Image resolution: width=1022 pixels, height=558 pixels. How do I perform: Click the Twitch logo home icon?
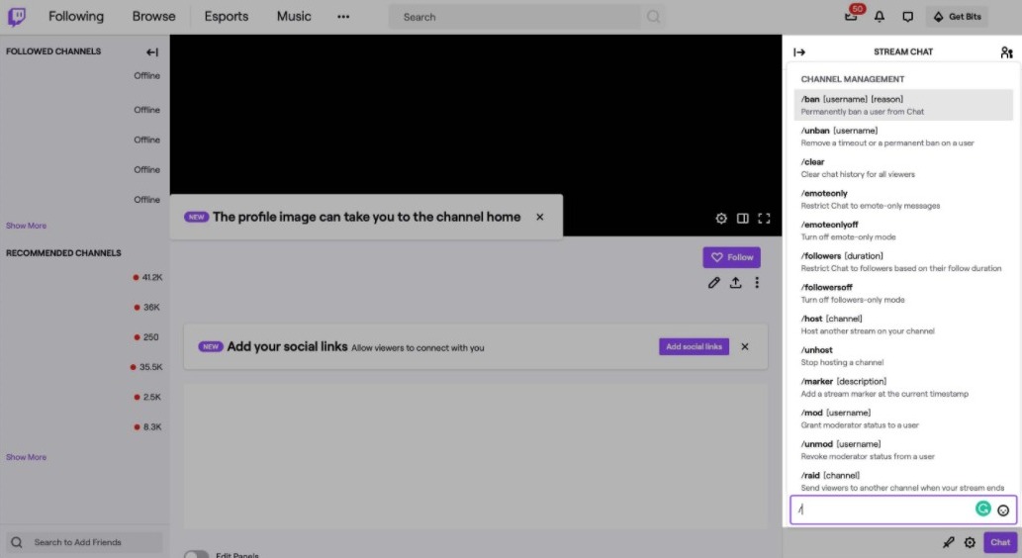pos(17,17)
